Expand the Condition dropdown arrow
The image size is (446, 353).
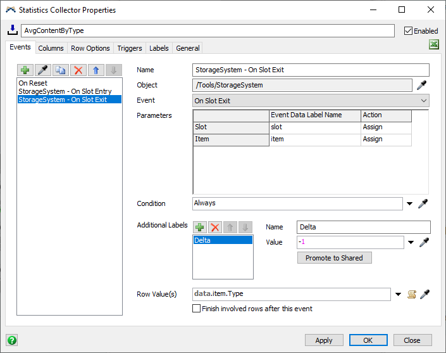coord(410,203)
